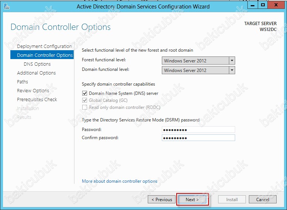
Task: Select the Domain Controller Options step
Action: pos(42,55)
